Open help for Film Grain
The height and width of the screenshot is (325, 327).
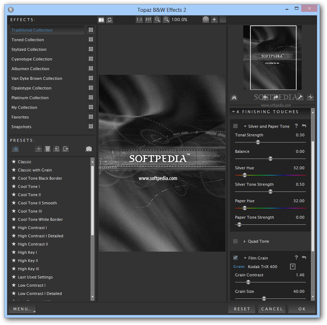click(x=296, y=258)
